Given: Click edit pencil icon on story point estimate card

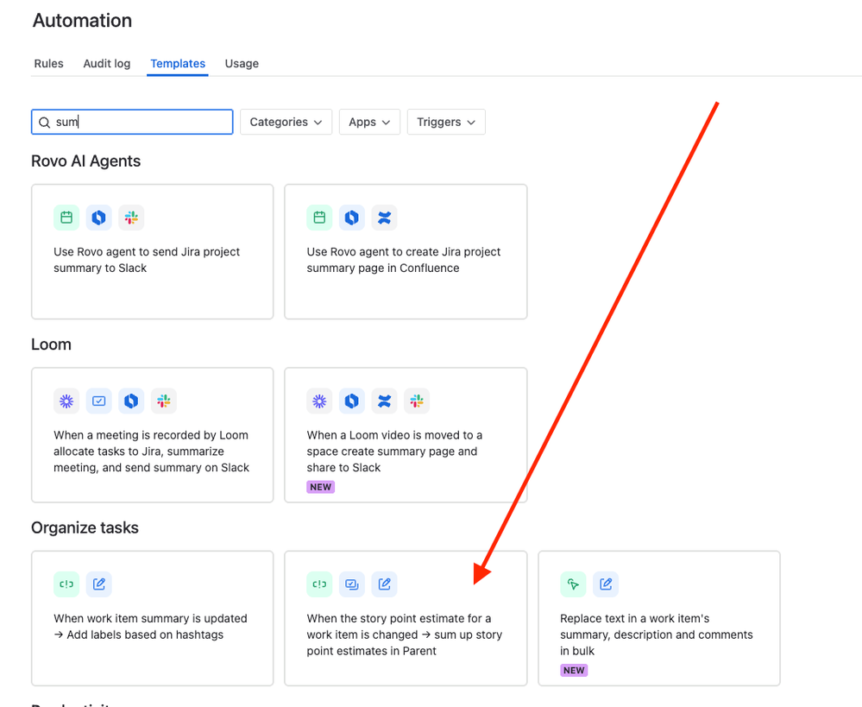Looking at the screenshot, I should [x=384, y=584].
